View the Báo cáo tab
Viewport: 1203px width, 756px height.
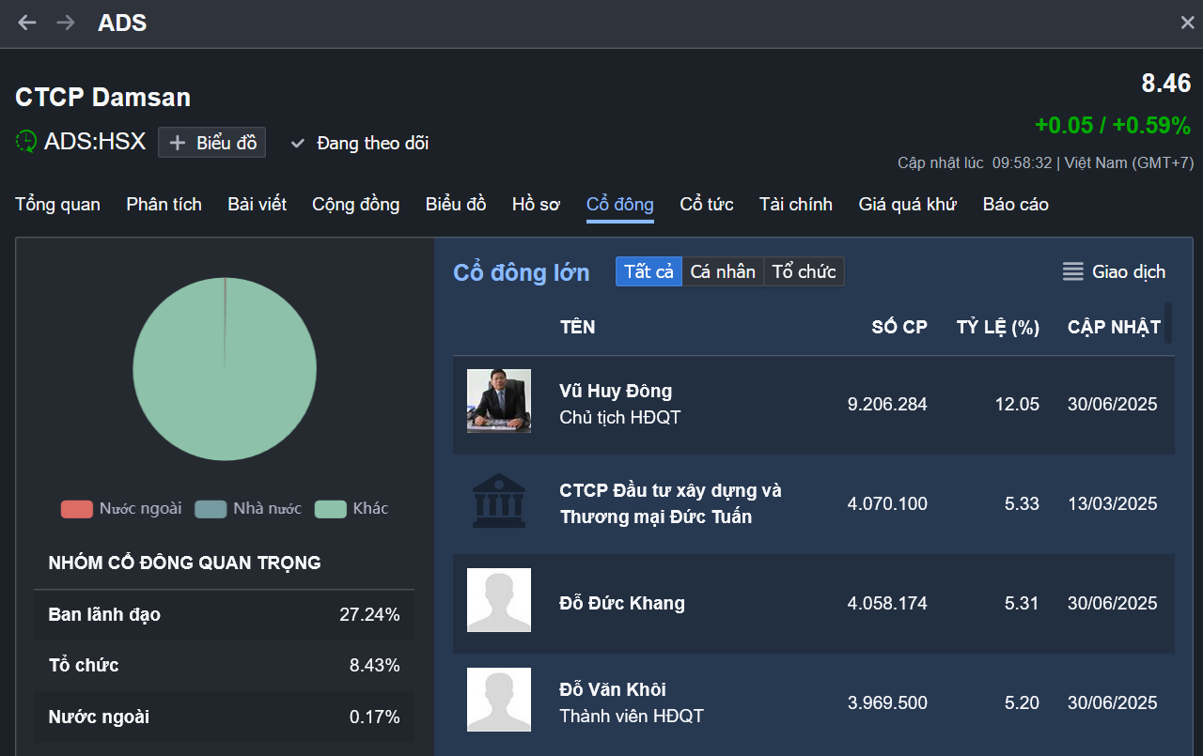pyautogui.click(x=1016, y=204)
